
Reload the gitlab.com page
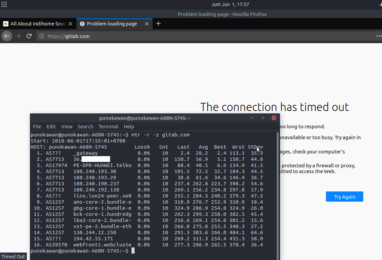[x=29, y=36]
